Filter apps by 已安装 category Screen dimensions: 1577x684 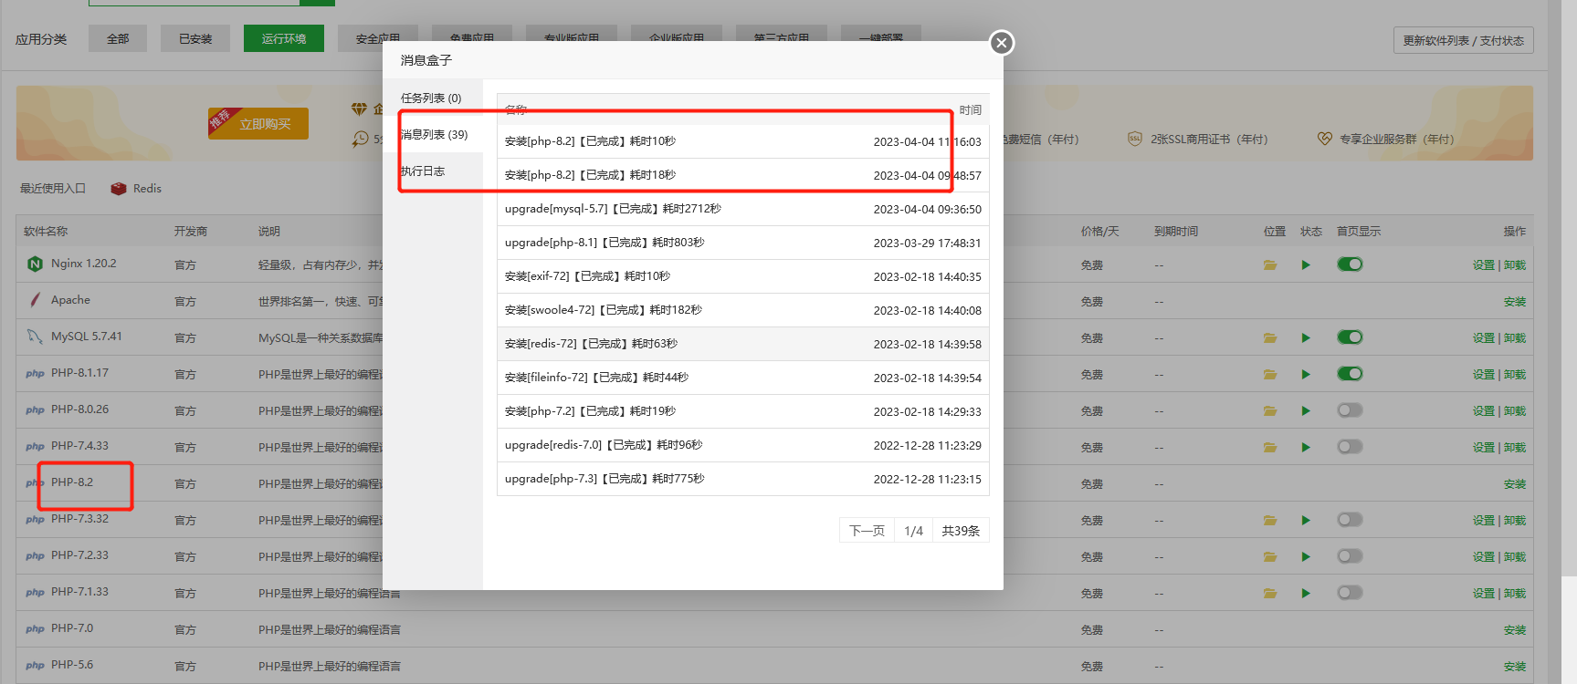[x=195, y=38]
